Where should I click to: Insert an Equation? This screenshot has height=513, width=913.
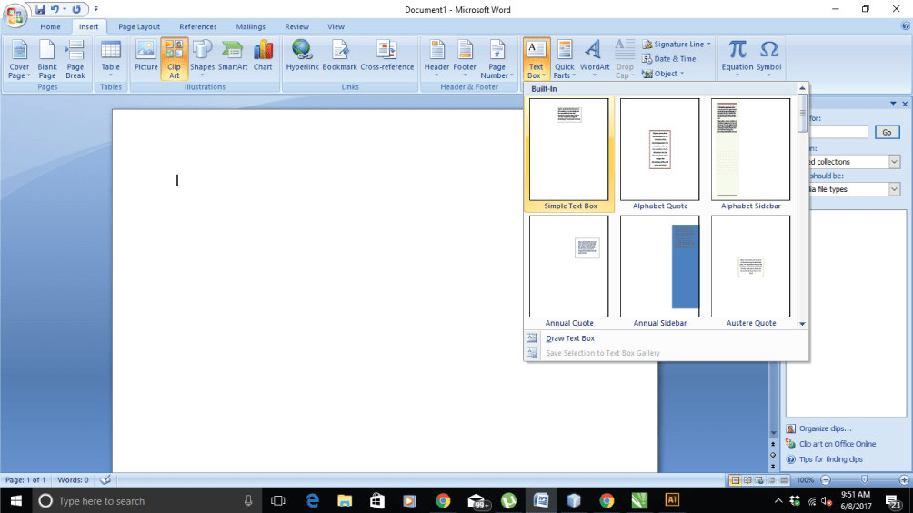pos(737,59)
